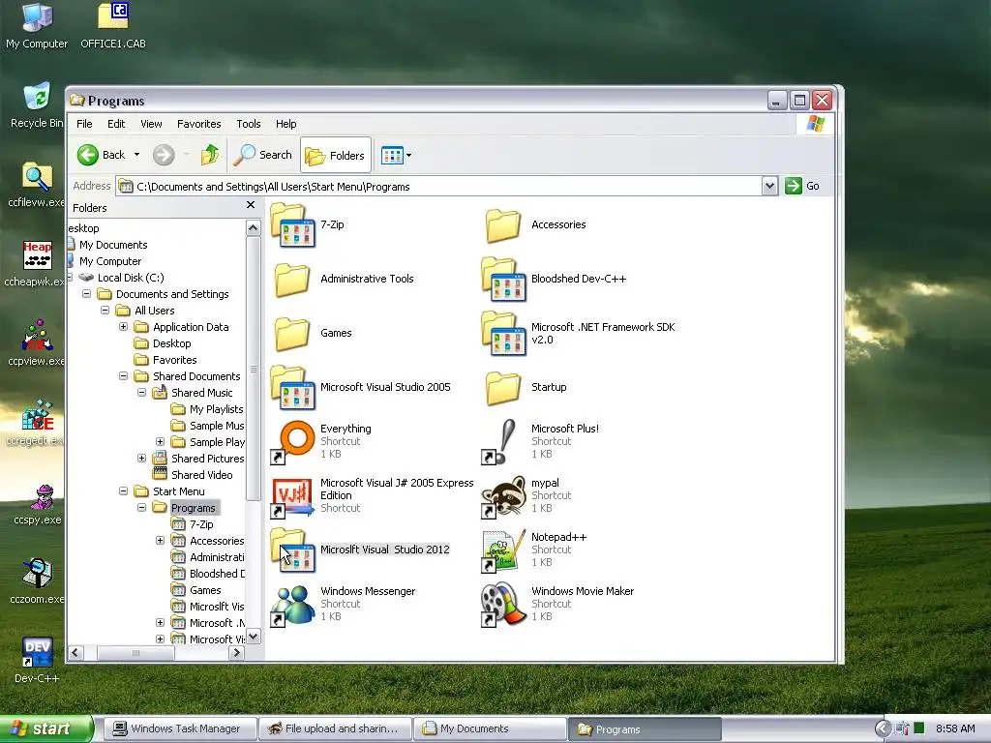Select Microsoft Visual Studio 2005 folder icon
This screenshot has width=991, height=743.
click(x=292, y=387)
